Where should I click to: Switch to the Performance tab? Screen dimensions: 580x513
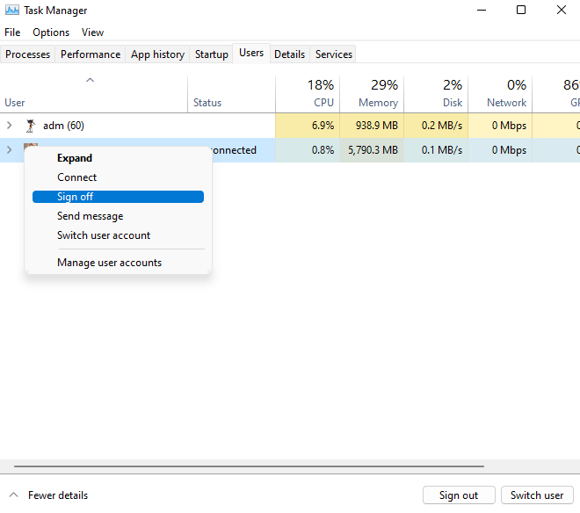pos(91,54)
